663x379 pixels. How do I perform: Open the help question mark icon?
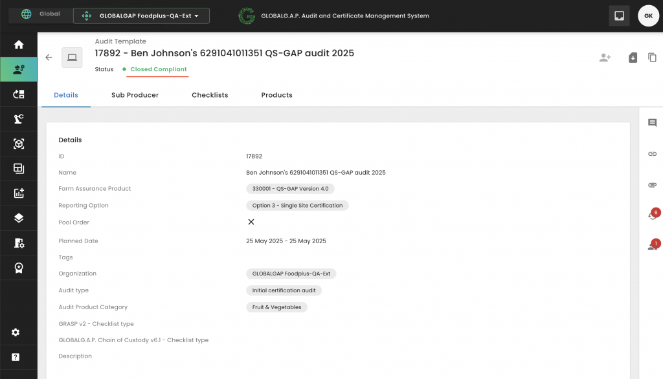pos(16,357)
